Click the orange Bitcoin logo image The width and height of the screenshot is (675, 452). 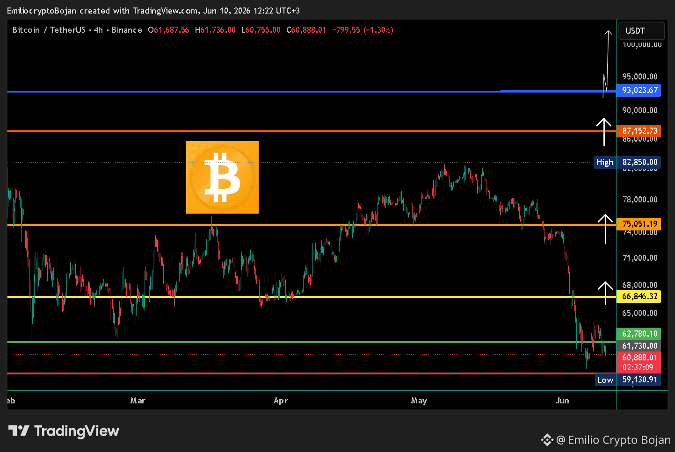point(222,177)
